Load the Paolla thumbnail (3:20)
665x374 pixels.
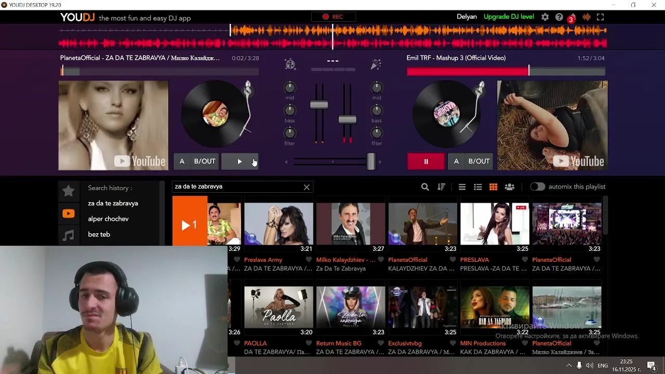coord(278,308)
